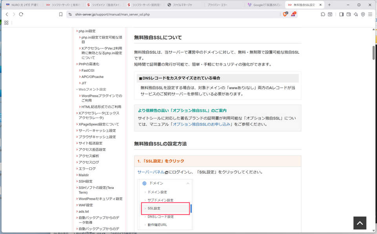Open the Brave Rewards triangle icon
The image size is (377, 234).
(293, 14)
